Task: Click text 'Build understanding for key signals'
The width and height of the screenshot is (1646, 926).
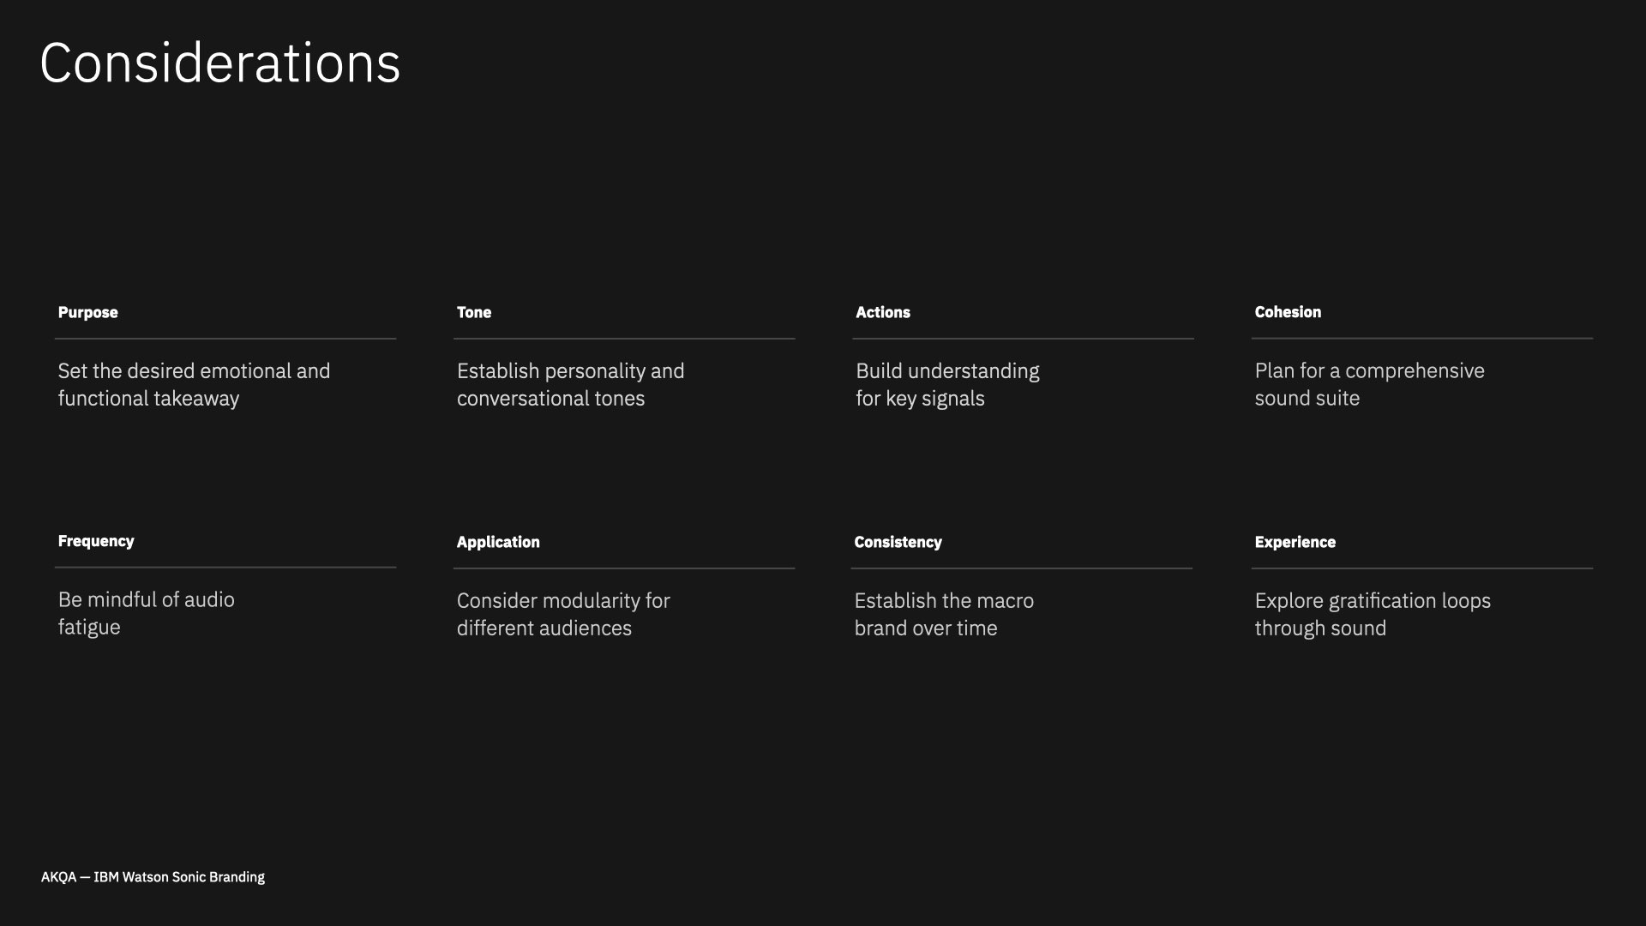Action: tap(947, 384)
